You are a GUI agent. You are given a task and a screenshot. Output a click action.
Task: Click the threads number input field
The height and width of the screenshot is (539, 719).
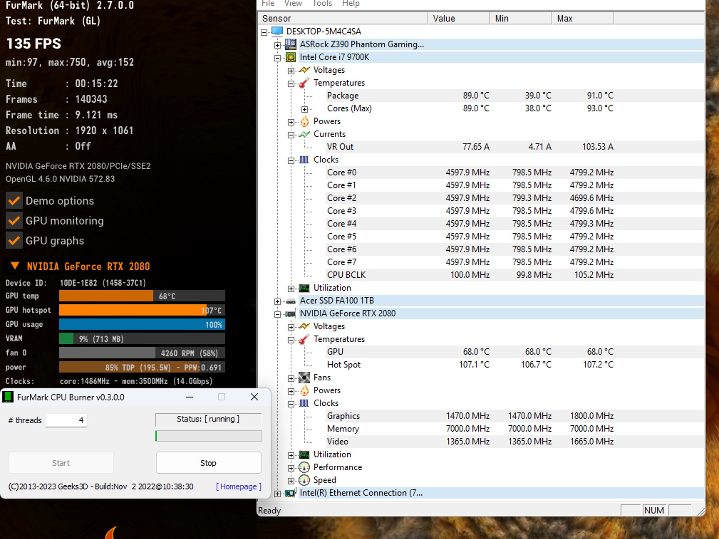[x=66, y=420]
